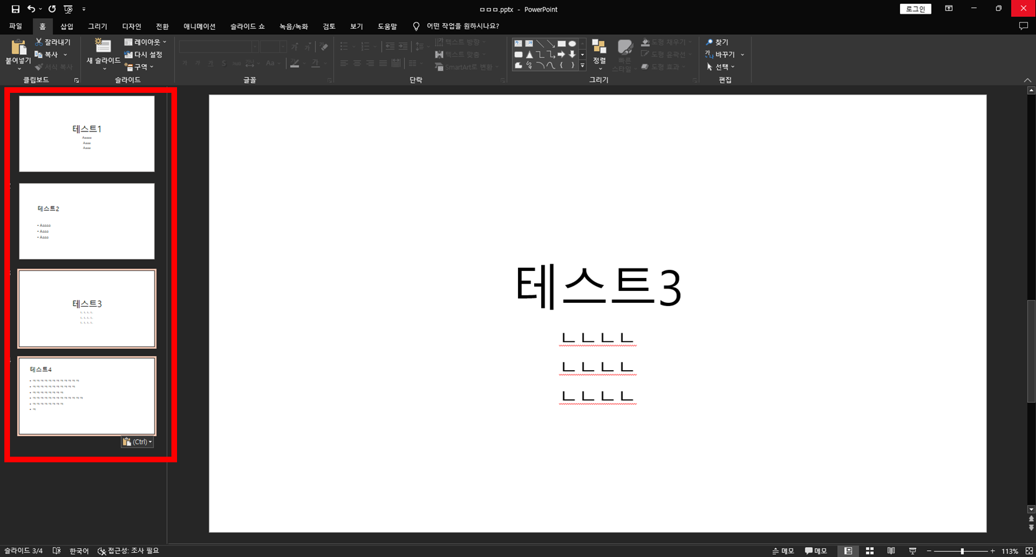Click 한국어 language in status bar

(79, 551)
